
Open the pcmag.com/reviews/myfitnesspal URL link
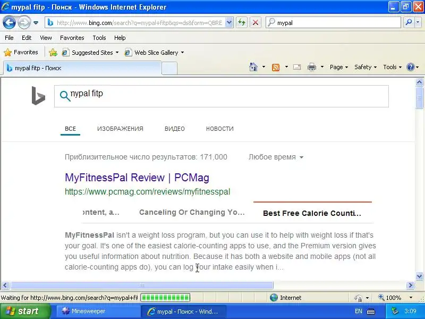pos(148,192)
